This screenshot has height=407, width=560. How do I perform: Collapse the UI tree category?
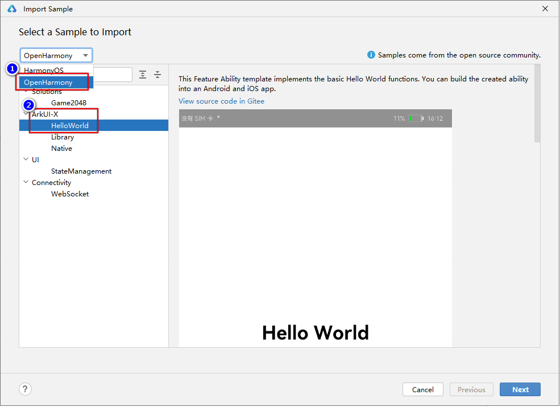click(x=26, y=159)
